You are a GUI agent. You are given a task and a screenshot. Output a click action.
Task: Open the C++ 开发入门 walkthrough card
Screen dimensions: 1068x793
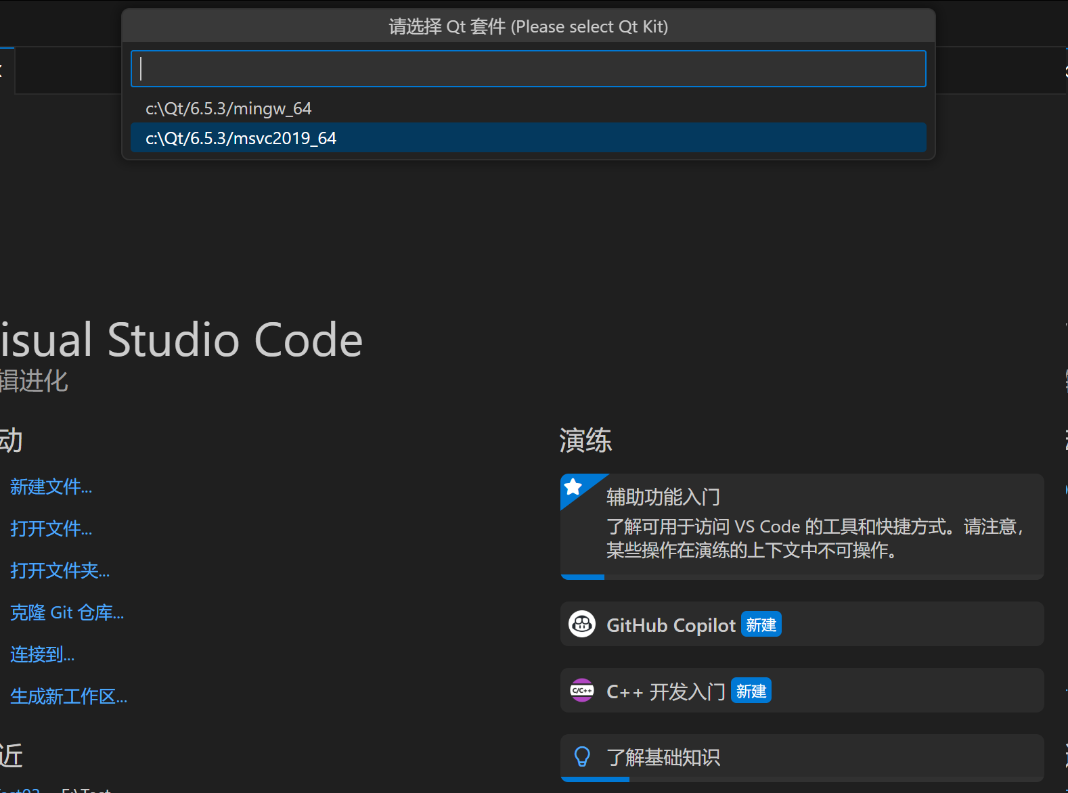(x=802, y=690)
